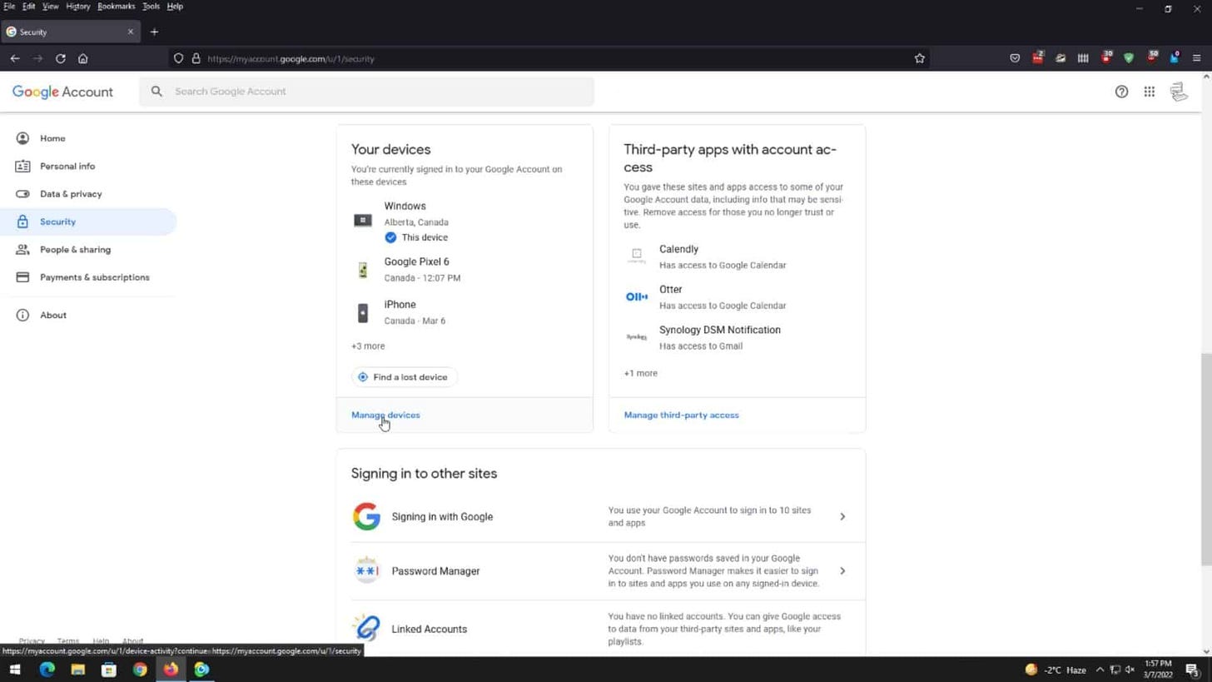Show the +3 more devices

click(368, 346)
